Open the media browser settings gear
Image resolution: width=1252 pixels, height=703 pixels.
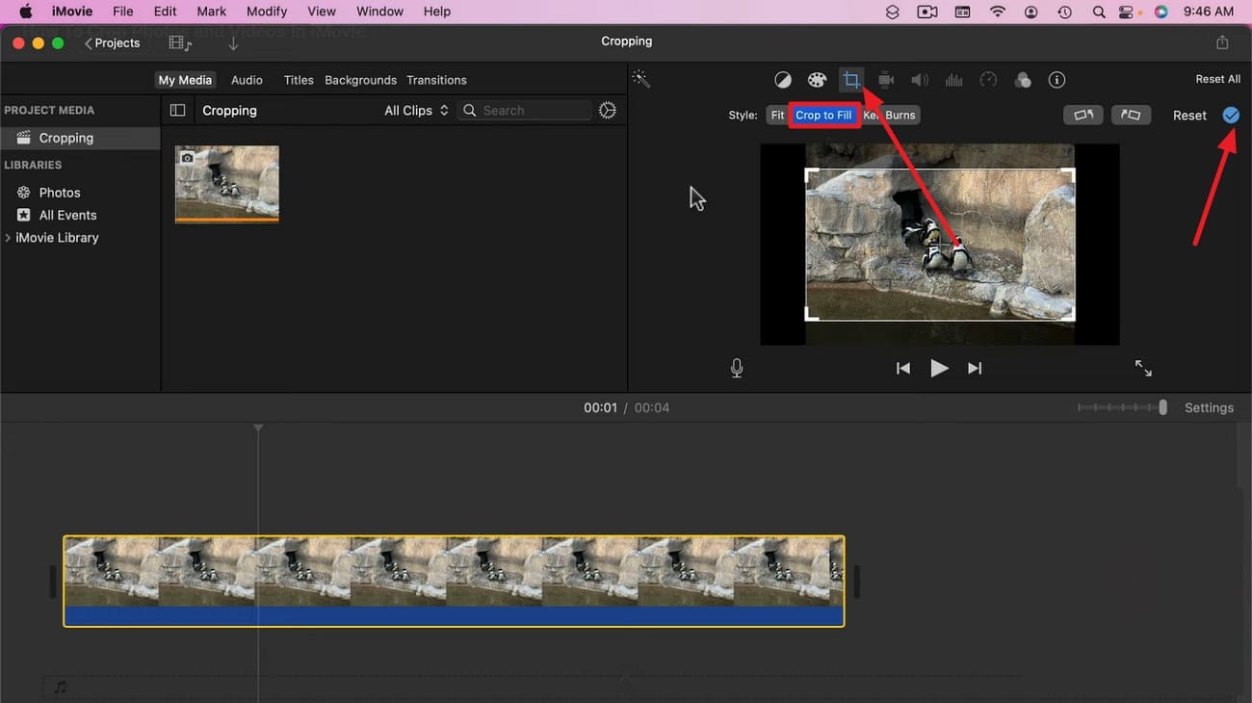[x=607, y=110]
